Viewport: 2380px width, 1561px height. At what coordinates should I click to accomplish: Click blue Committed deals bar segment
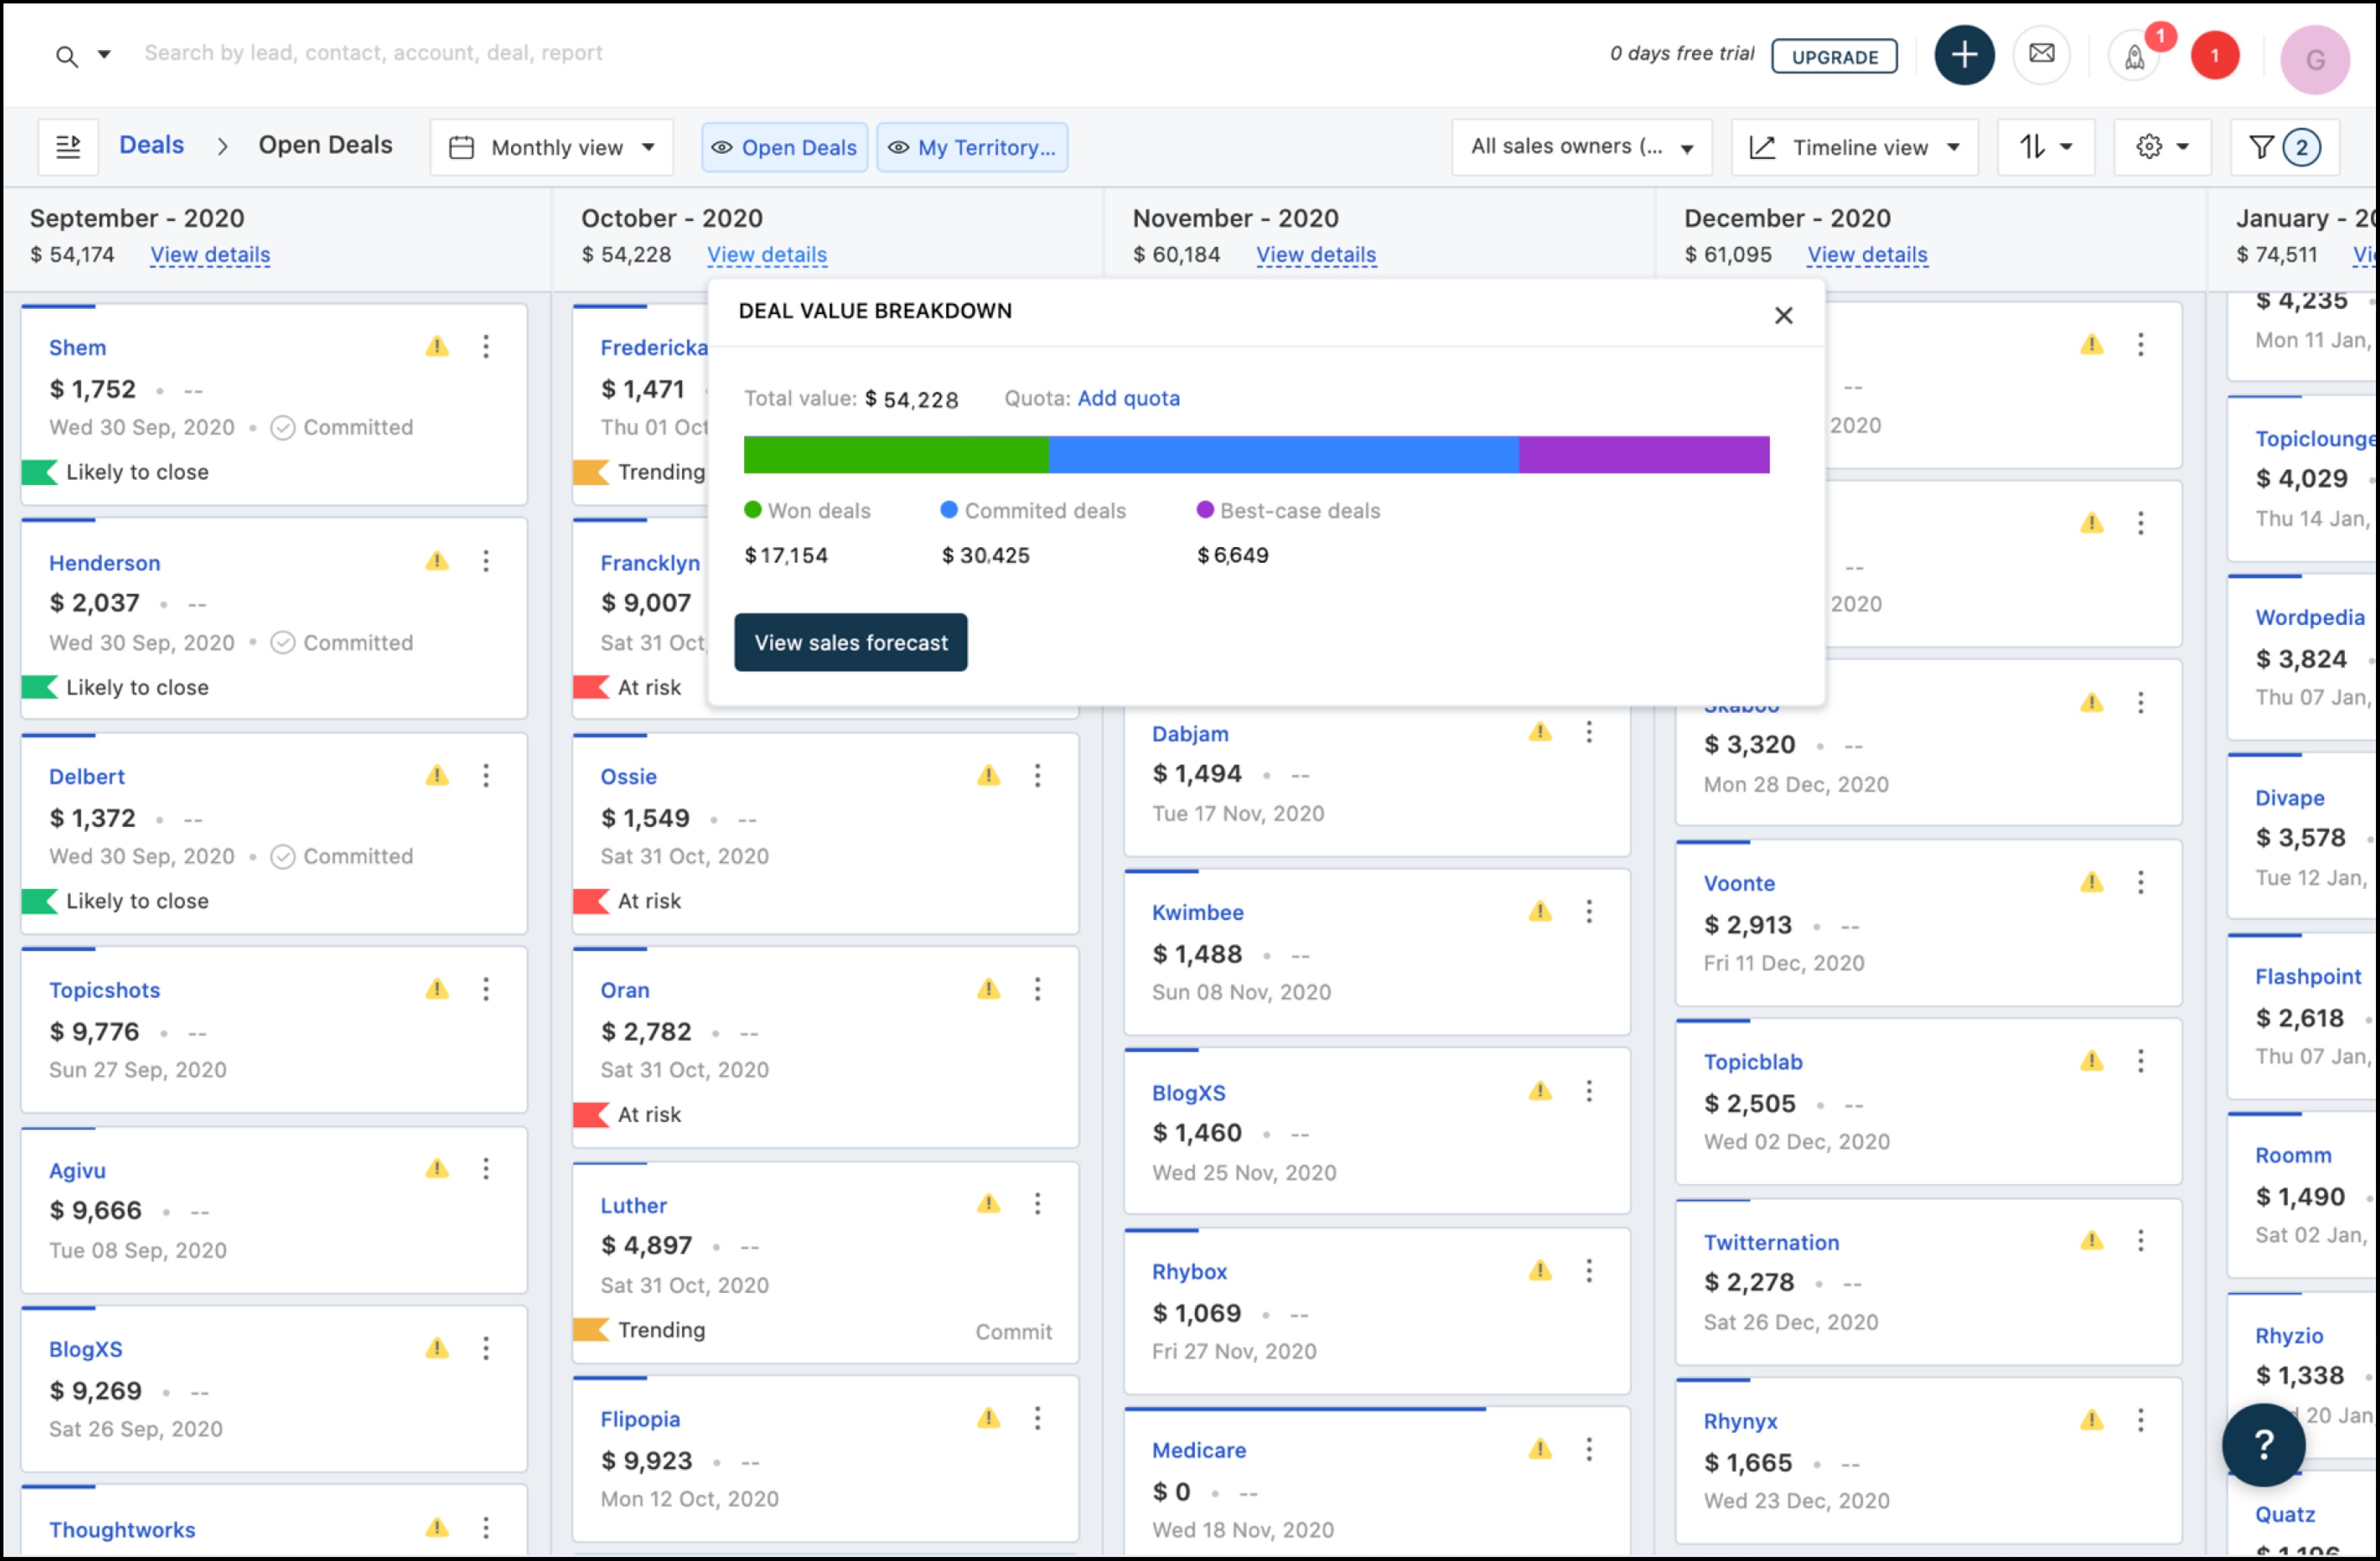coord(1283,455)
